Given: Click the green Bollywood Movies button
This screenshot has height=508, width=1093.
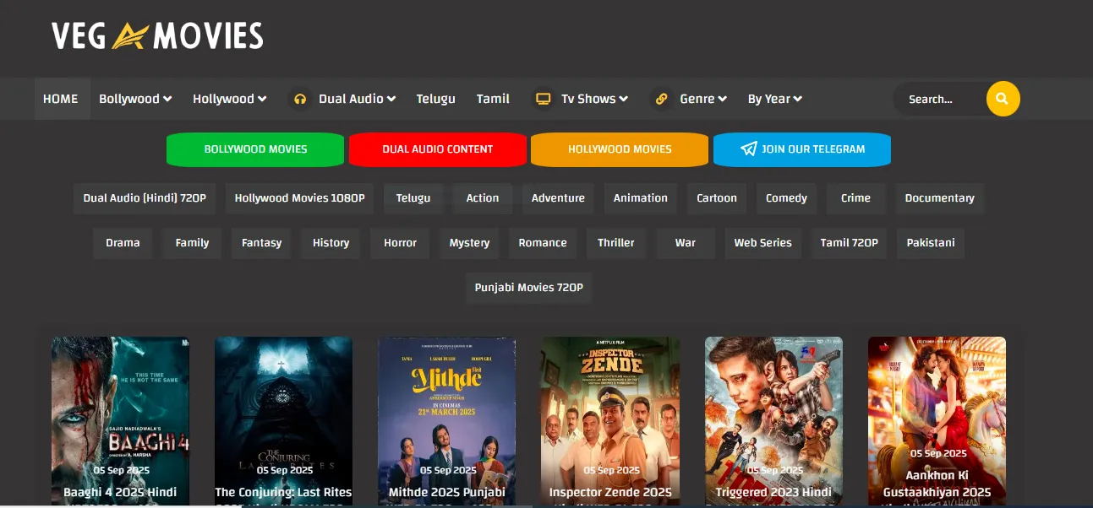Looking at the screenshot, I should point(255,149).
